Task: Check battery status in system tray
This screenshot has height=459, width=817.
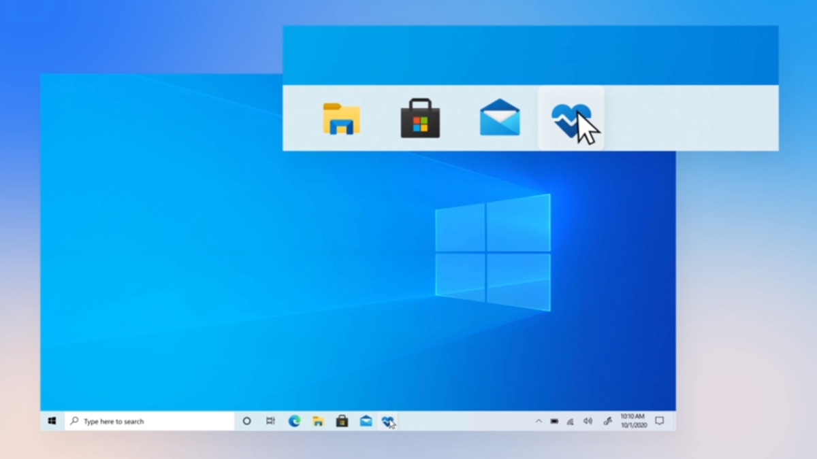Action: 554,421
